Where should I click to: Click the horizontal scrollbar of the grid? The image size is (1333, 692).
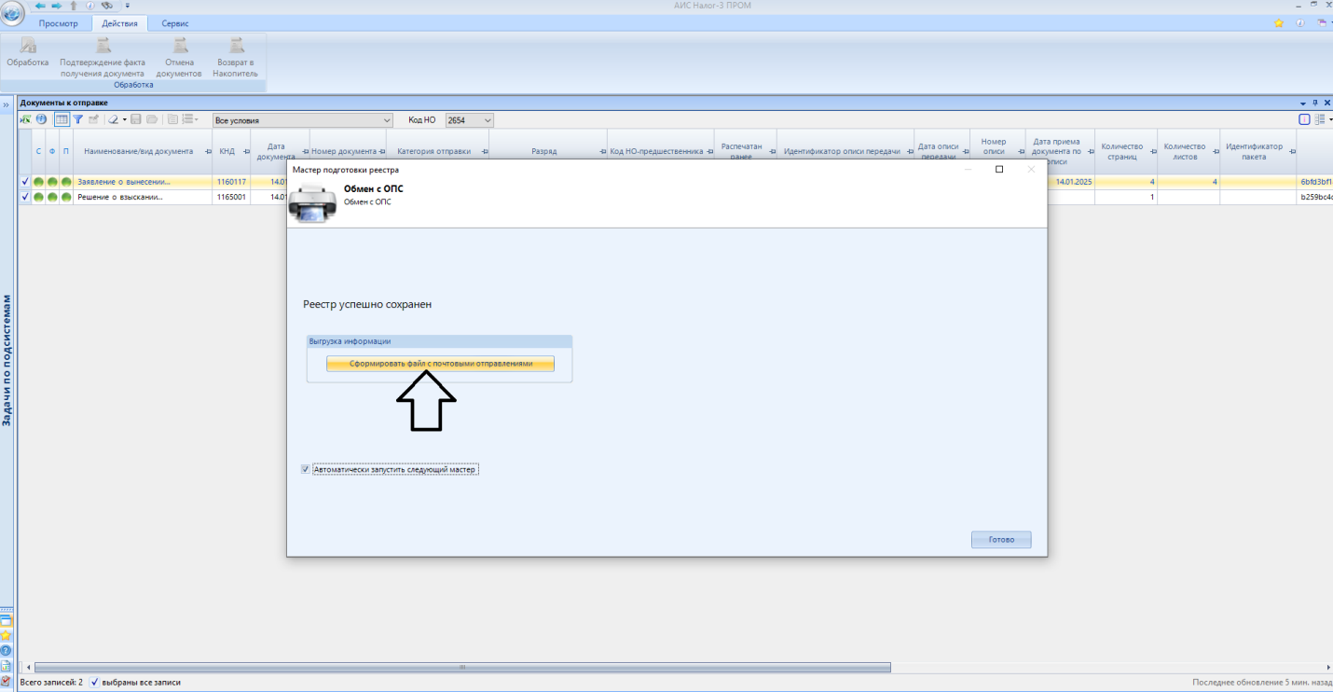(461, 668)
